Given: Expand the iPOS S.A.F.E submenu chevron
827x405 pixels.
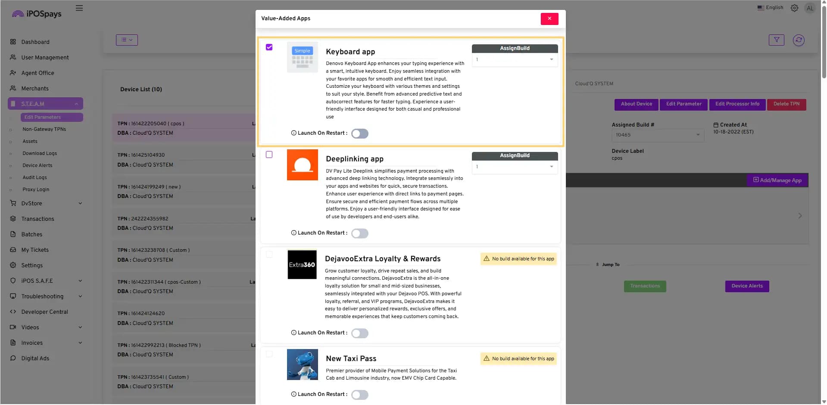Looking at the screenshot, I should (x=80, y=281).
